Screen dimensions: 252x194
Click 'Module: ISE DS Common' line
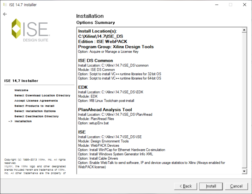pyautogui.click(x=96, y=70)
